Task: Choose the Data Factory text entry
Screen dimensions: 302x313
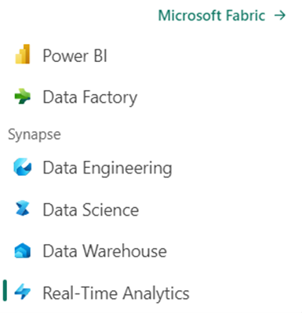Action: click(90, 98)
